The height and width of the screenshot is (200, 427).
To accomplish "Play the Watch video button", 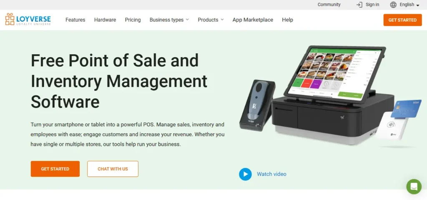I will click(245, 174).
